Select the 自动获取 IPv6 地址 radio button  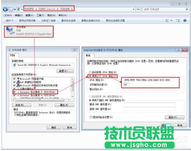90,72
